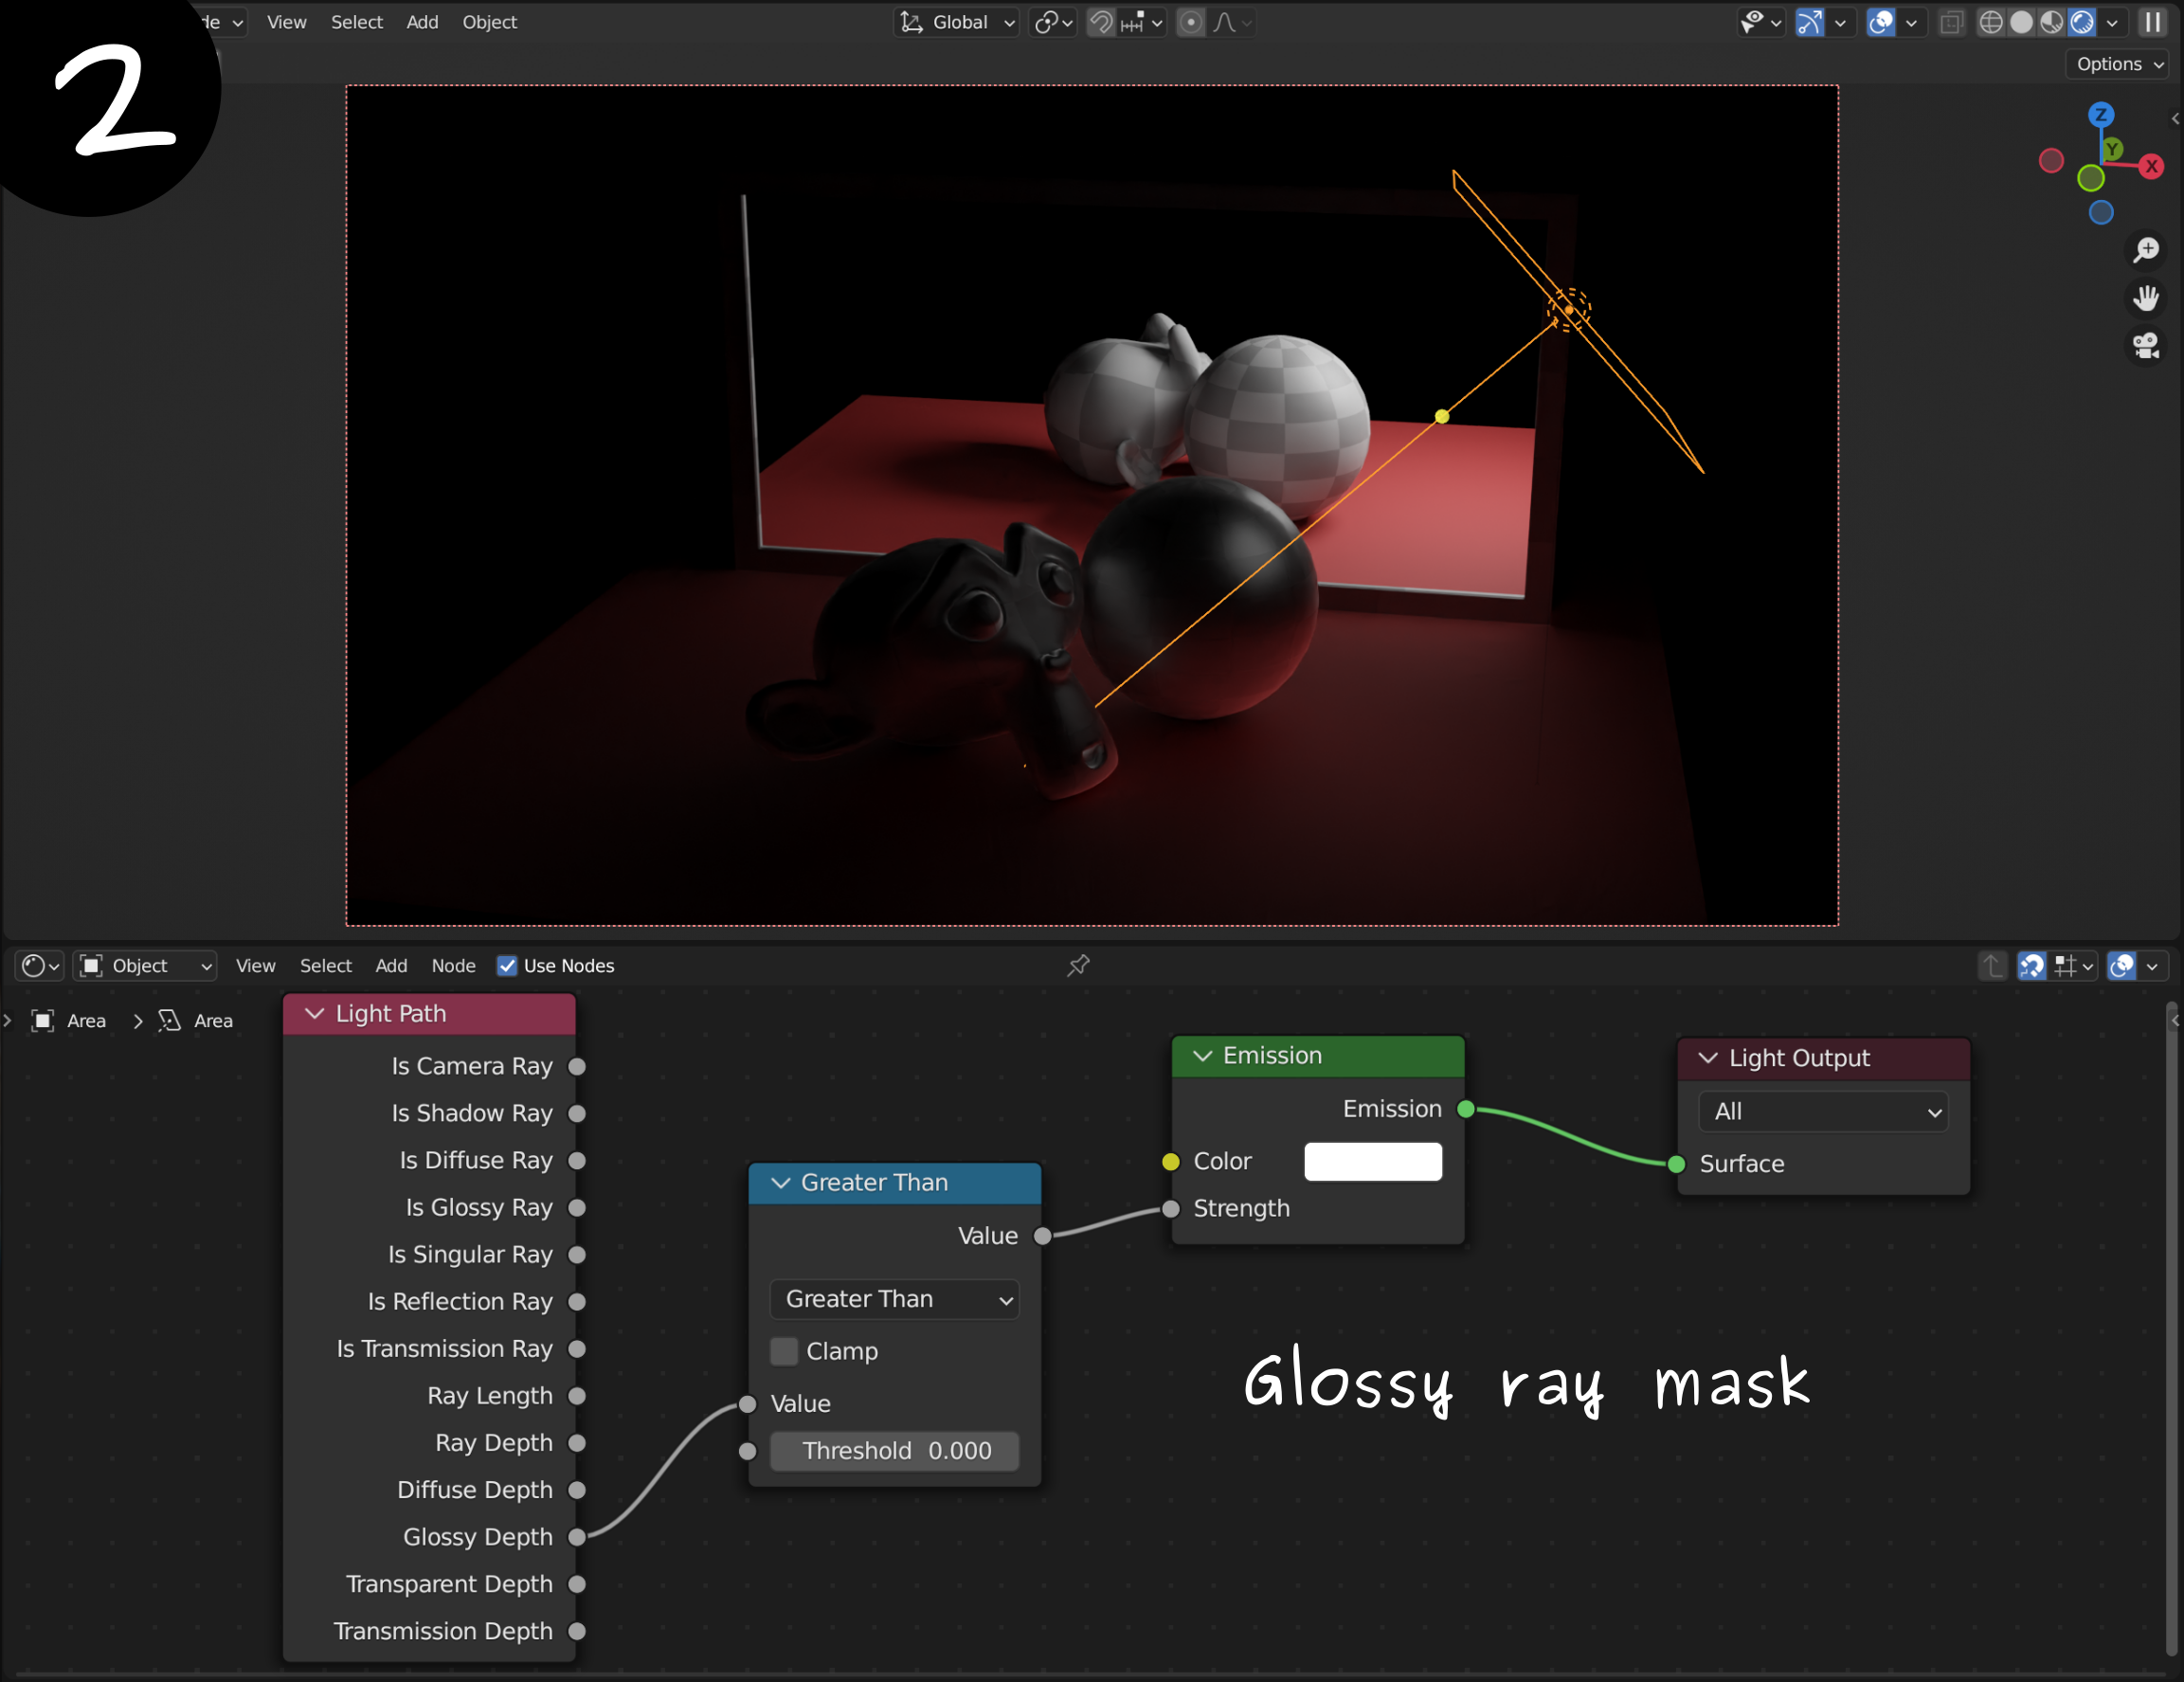Open object visibility and selectability dropdown
2184x1682 pixels.
pos(1761,22)
